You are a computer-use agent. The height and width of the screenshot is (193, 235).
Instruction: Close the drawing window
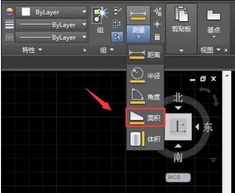(213, 79)
